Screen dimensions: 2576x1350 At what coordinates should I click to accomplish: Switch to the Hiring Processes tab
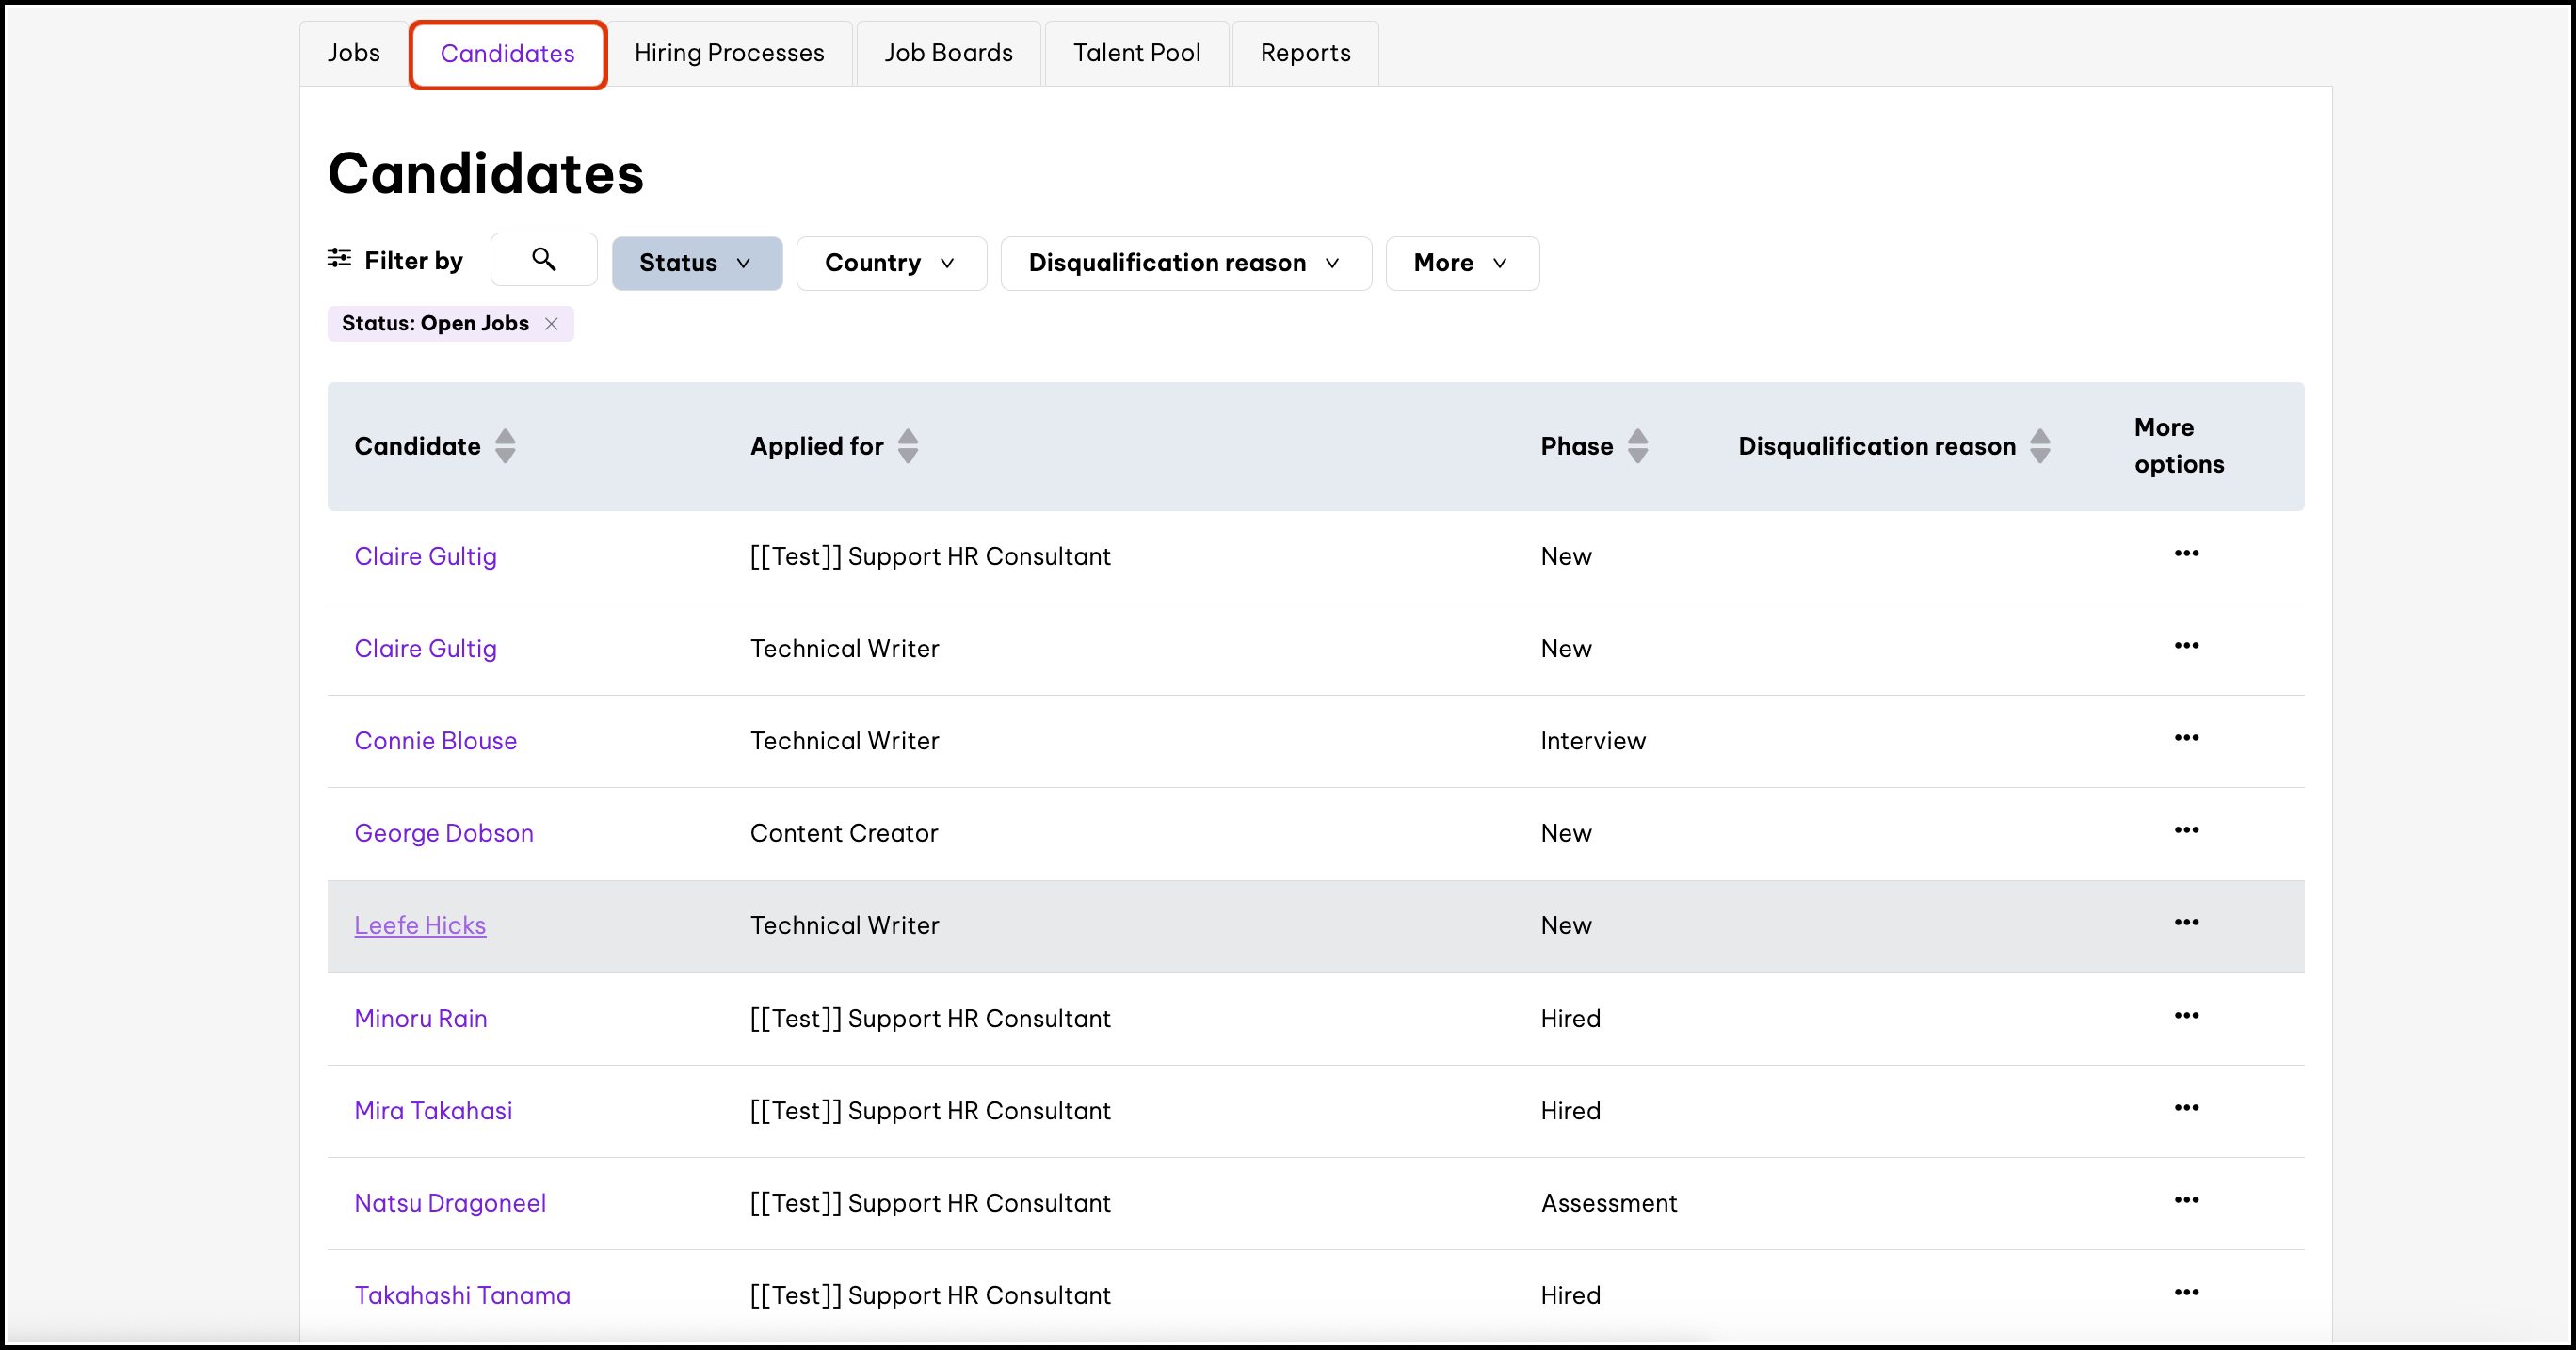coord(729,53)
